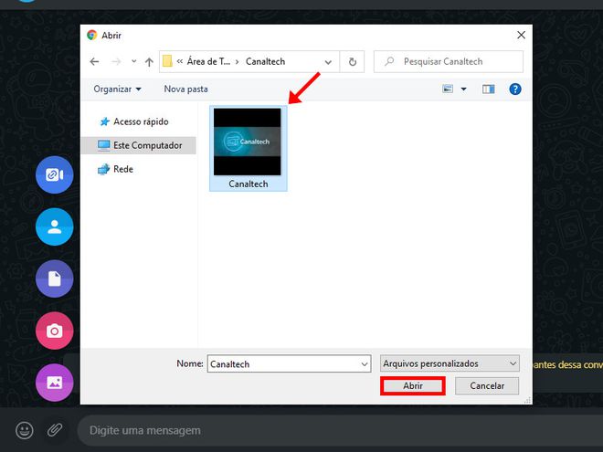Go back with the dialog's left arrow
The height and width of the screenshot is (452, 603).
94,61
